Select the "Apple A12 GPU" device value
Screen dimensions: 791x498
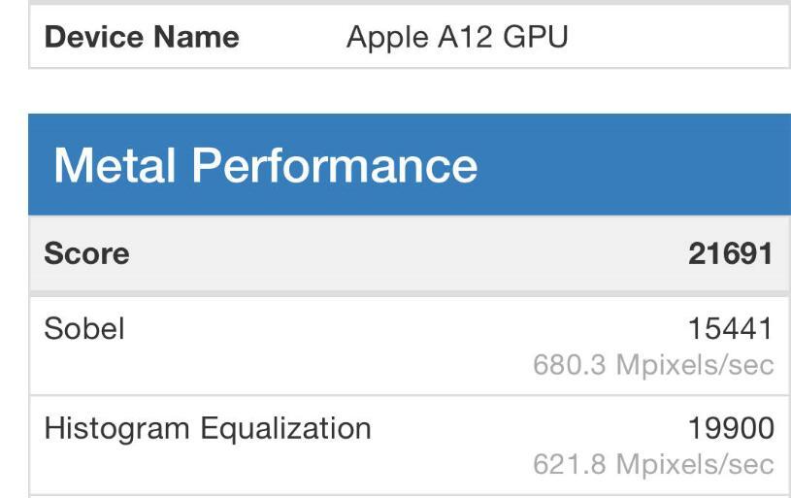457,38
